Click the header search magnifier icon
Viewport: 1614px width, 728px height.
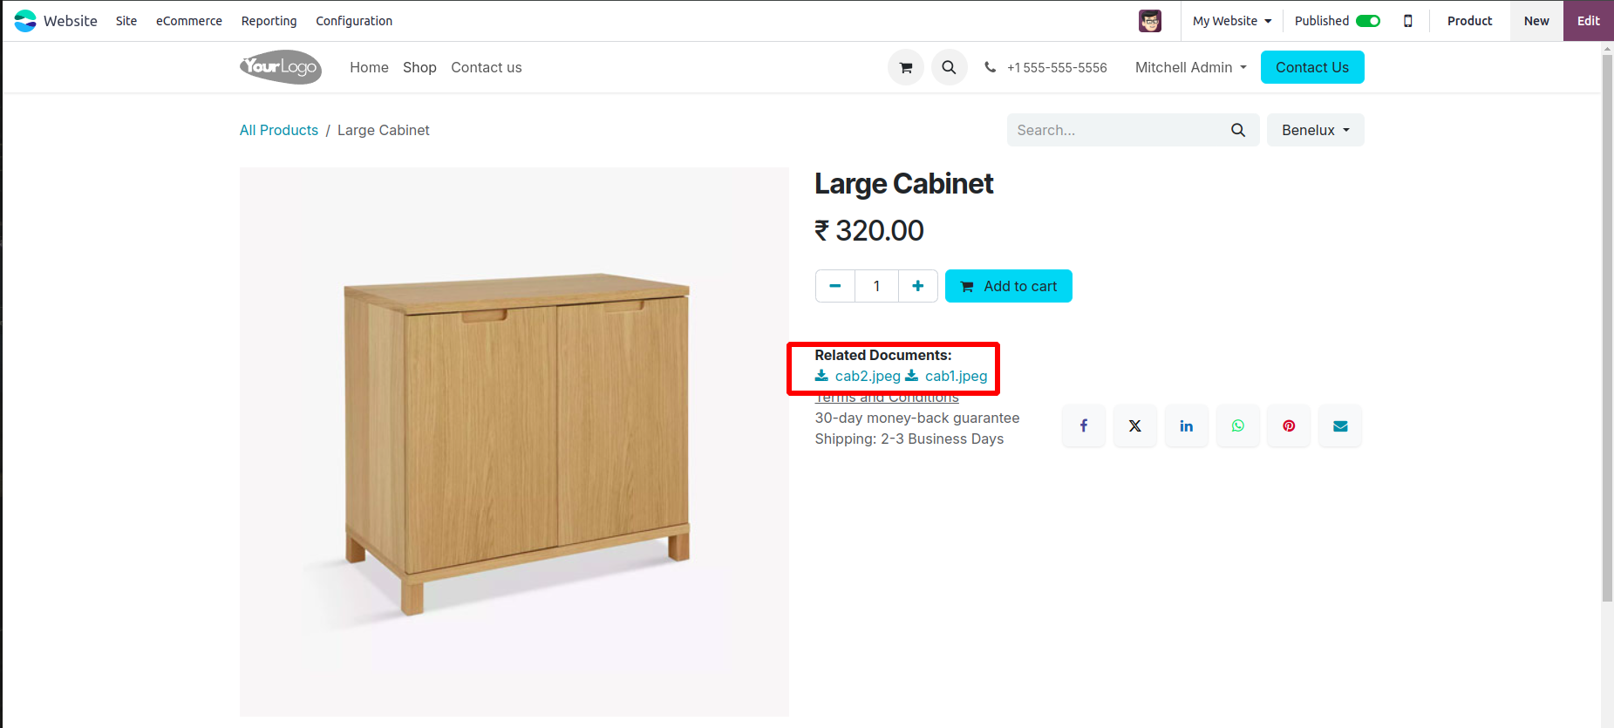click(x=949, y=67)
